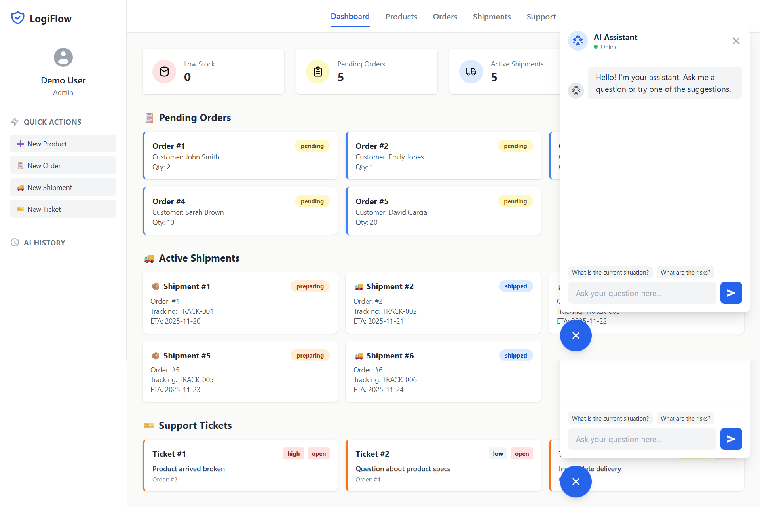Image resolution: width=760 pixels, height=508 pixels.
Task: Open the Shipments tab
Action: pos(492,17)
